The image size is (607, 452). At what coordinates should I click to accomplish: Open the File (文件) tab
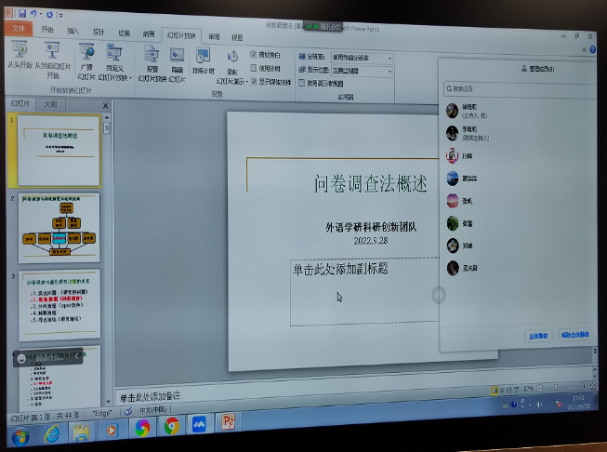19,28
